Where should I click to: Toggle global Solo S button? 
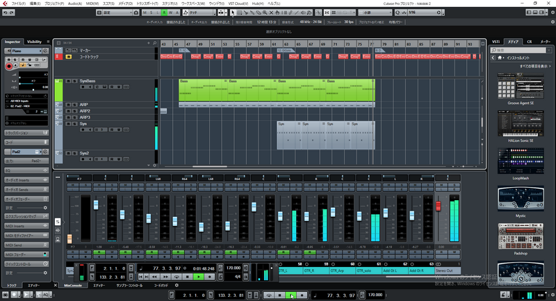[x=152, y=13]
